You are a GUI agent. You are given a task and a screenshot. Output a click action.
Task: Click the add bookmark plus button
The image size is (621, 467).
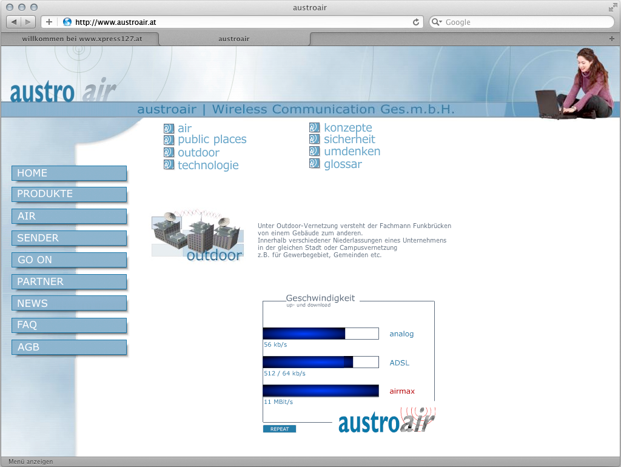(49, 22)
